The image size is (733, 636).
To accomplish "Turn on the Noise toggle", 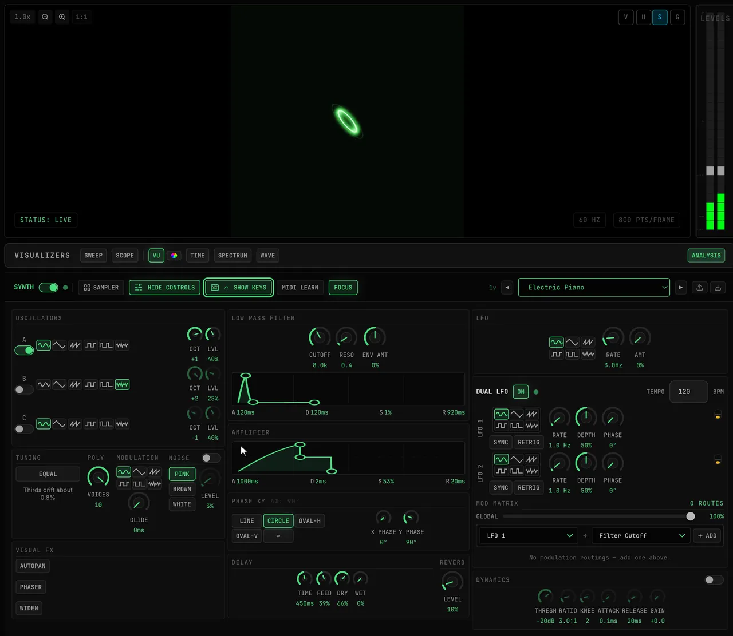I will 211,458.
